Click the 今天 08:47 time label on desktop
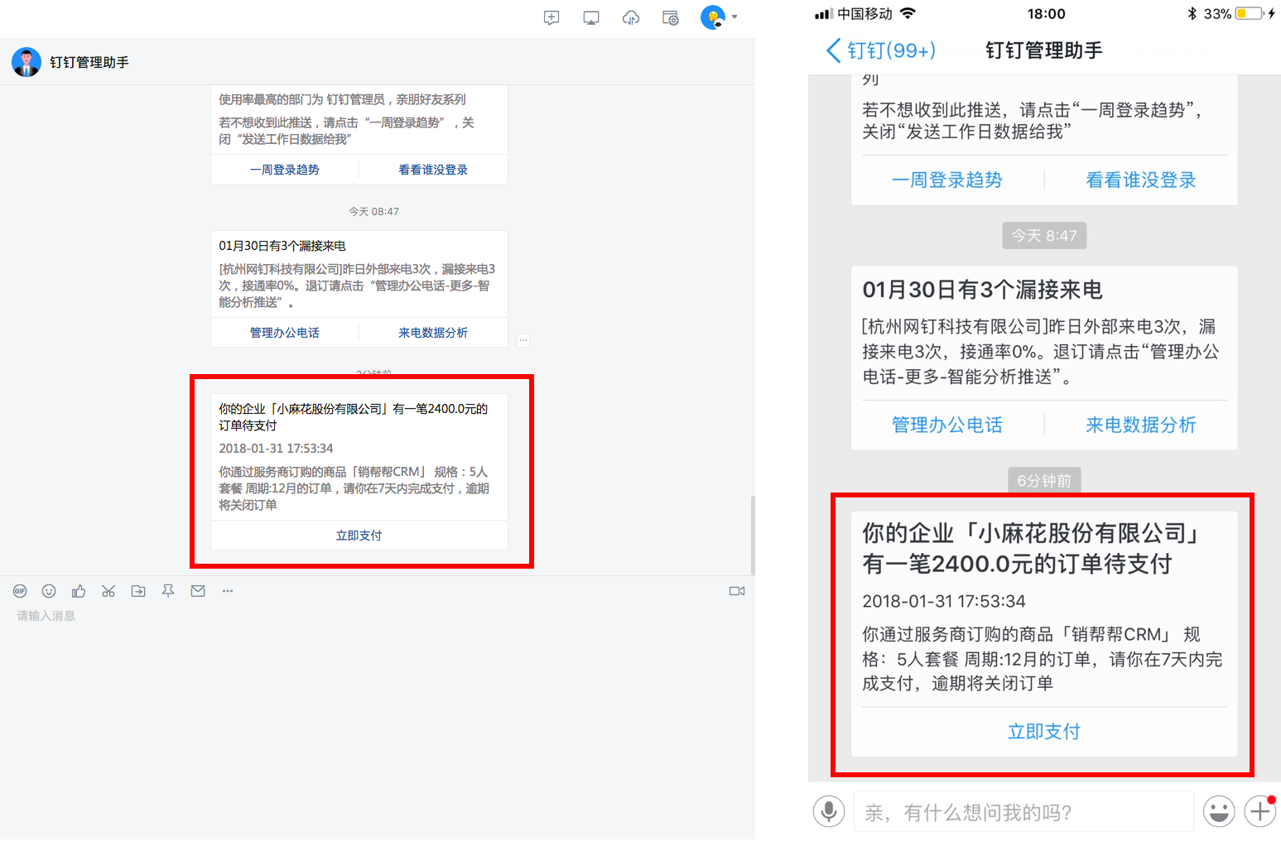This screenshot has height=841, width=1281. [373, 212]
